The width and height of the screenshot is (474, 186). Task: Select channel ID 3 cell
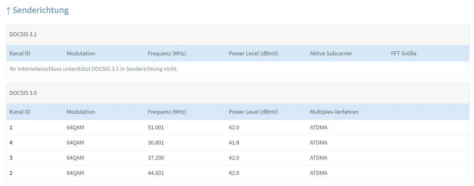click(x=11, y=158)
